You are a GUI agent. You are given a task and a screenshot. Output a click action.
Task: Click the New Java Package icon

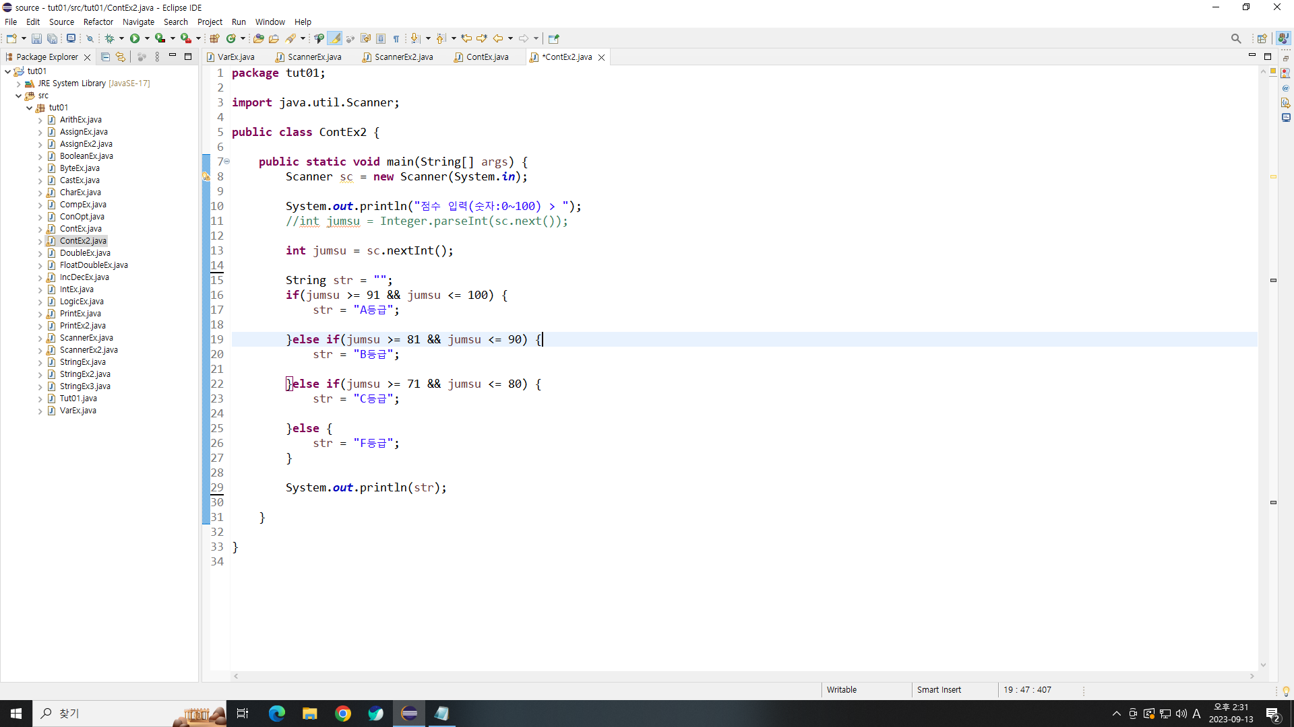click(214, 38)
